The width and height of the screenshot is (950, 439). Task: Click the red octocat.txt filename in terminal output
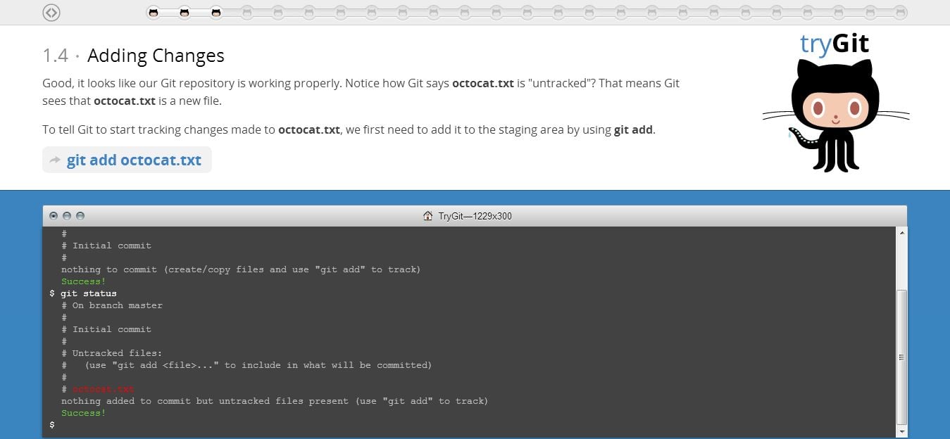(104, 388)
